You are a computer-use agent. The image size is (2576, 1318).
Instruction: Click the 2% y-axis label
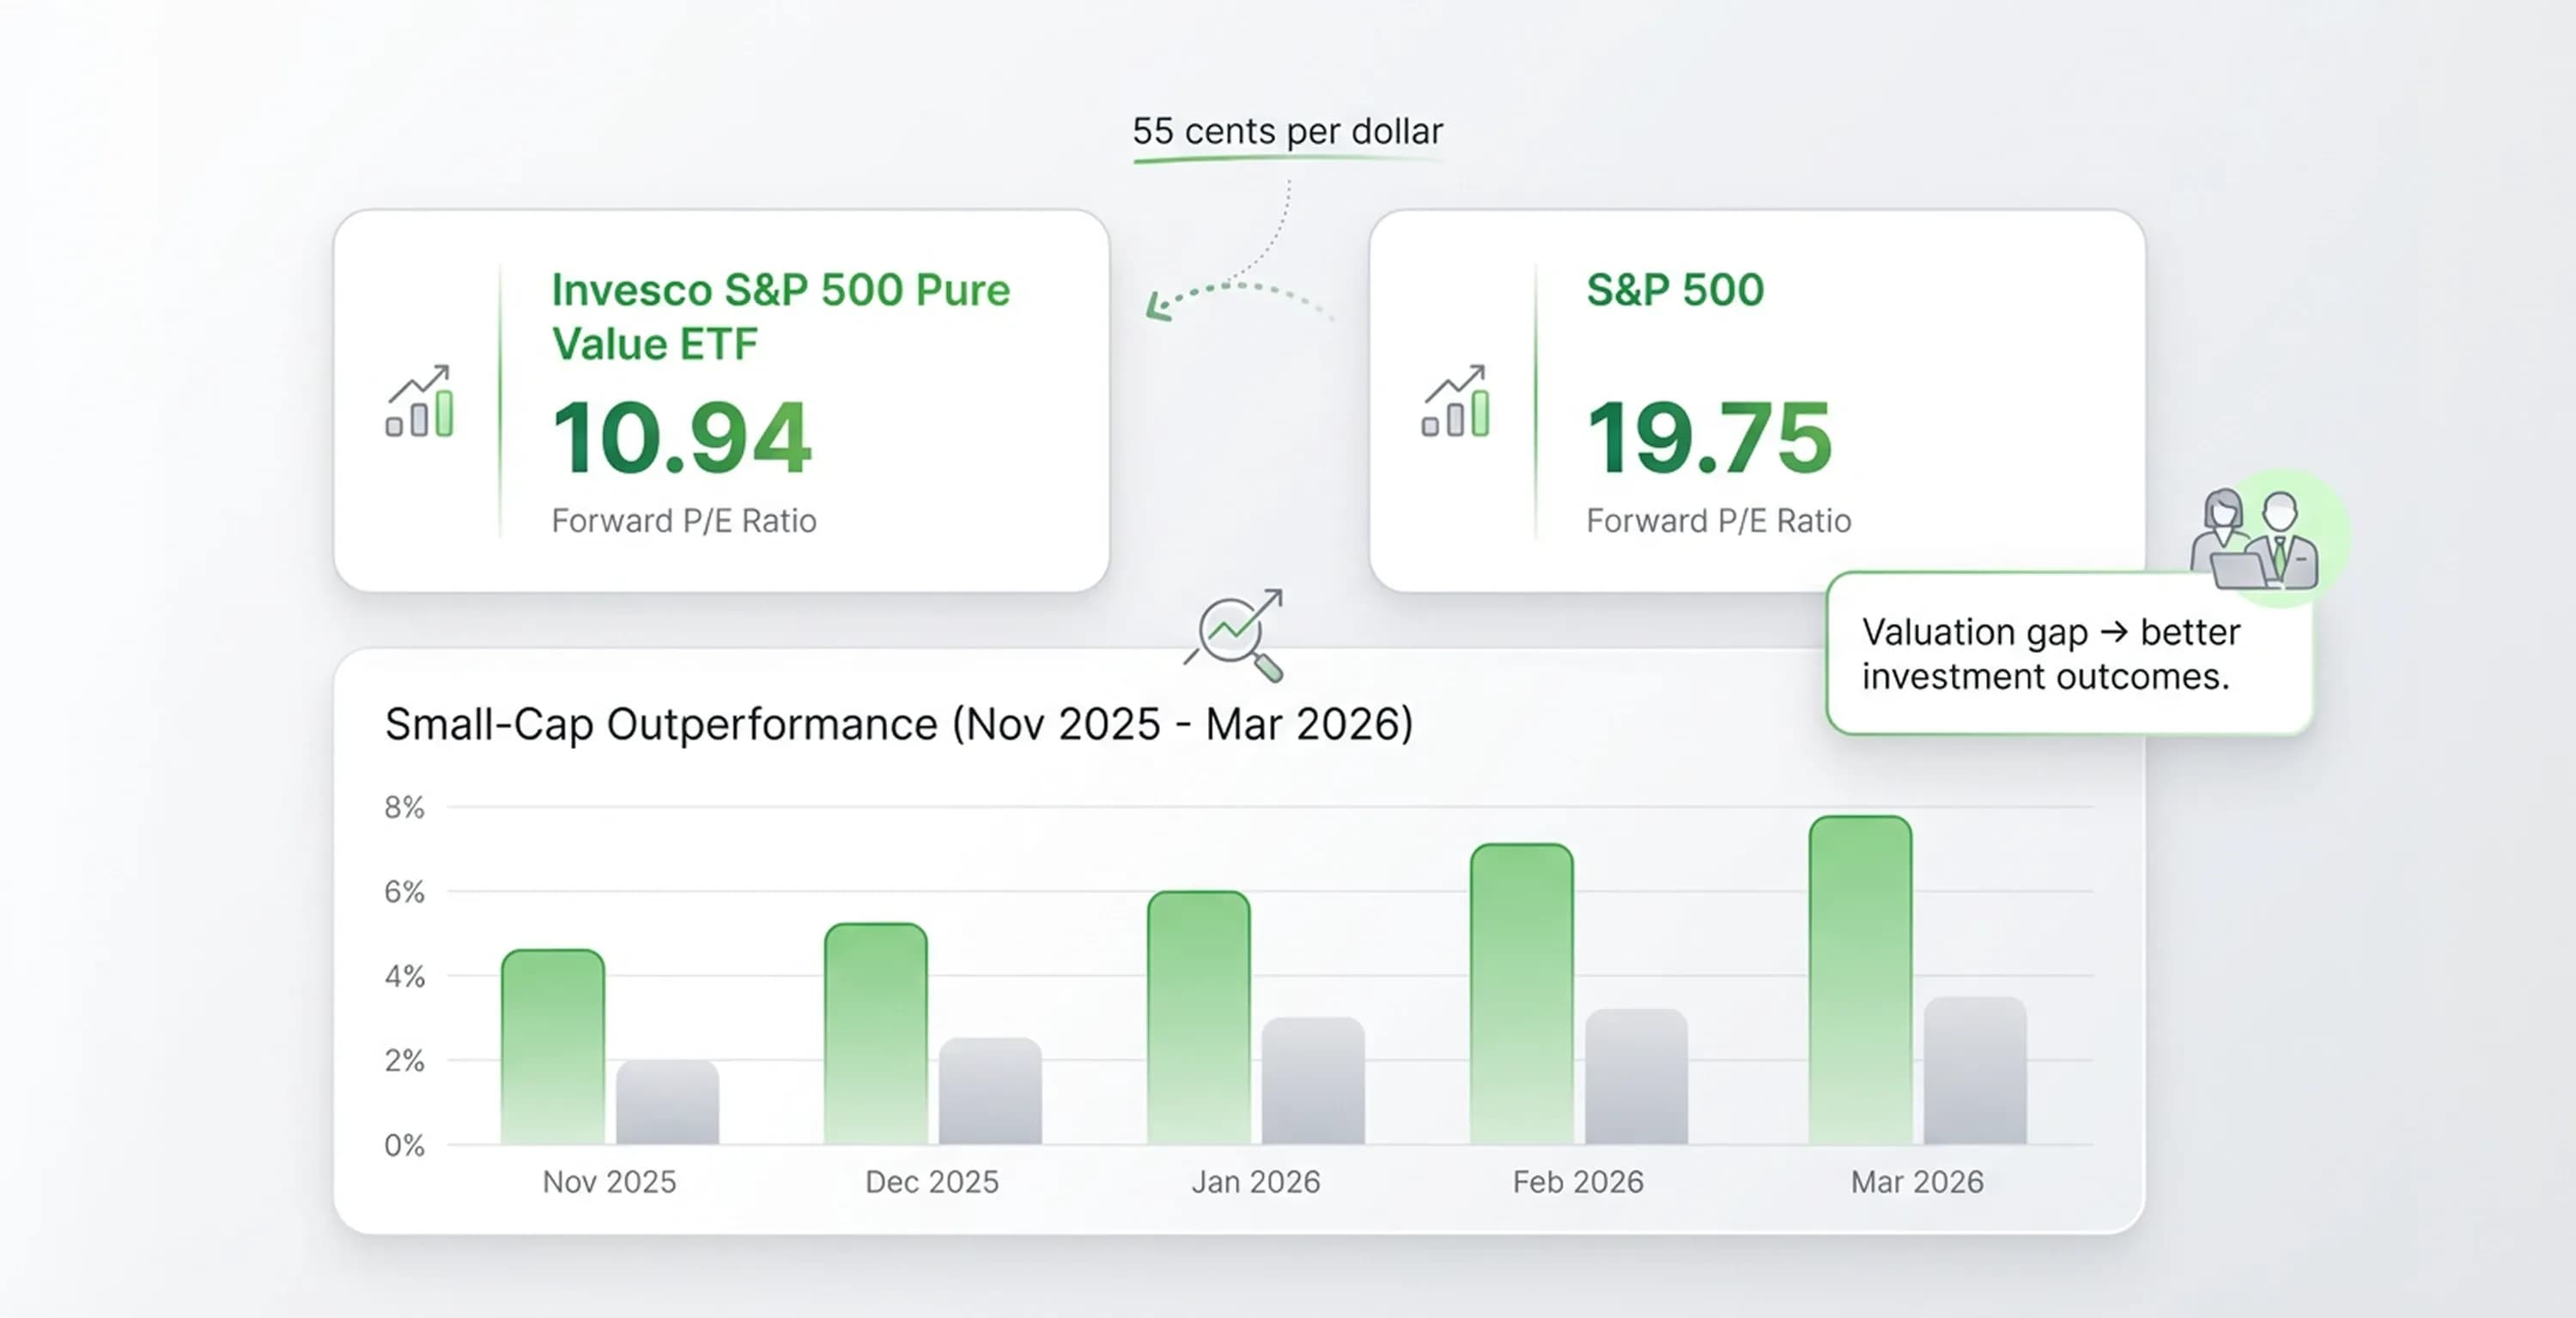(405, 1061)
